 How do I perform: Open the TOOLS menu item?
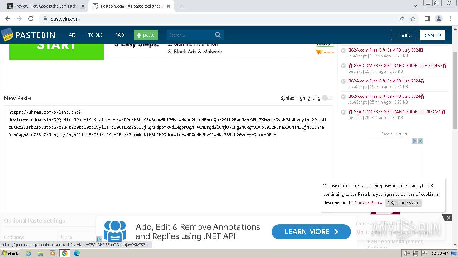pos(95,35)
